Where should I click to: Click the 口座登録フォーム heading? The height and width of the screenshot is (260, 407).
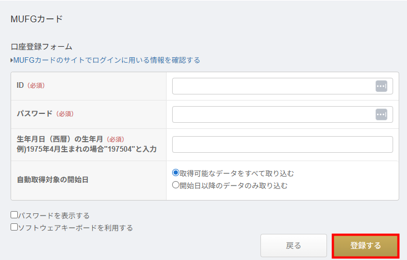click(x=42, y=47)
